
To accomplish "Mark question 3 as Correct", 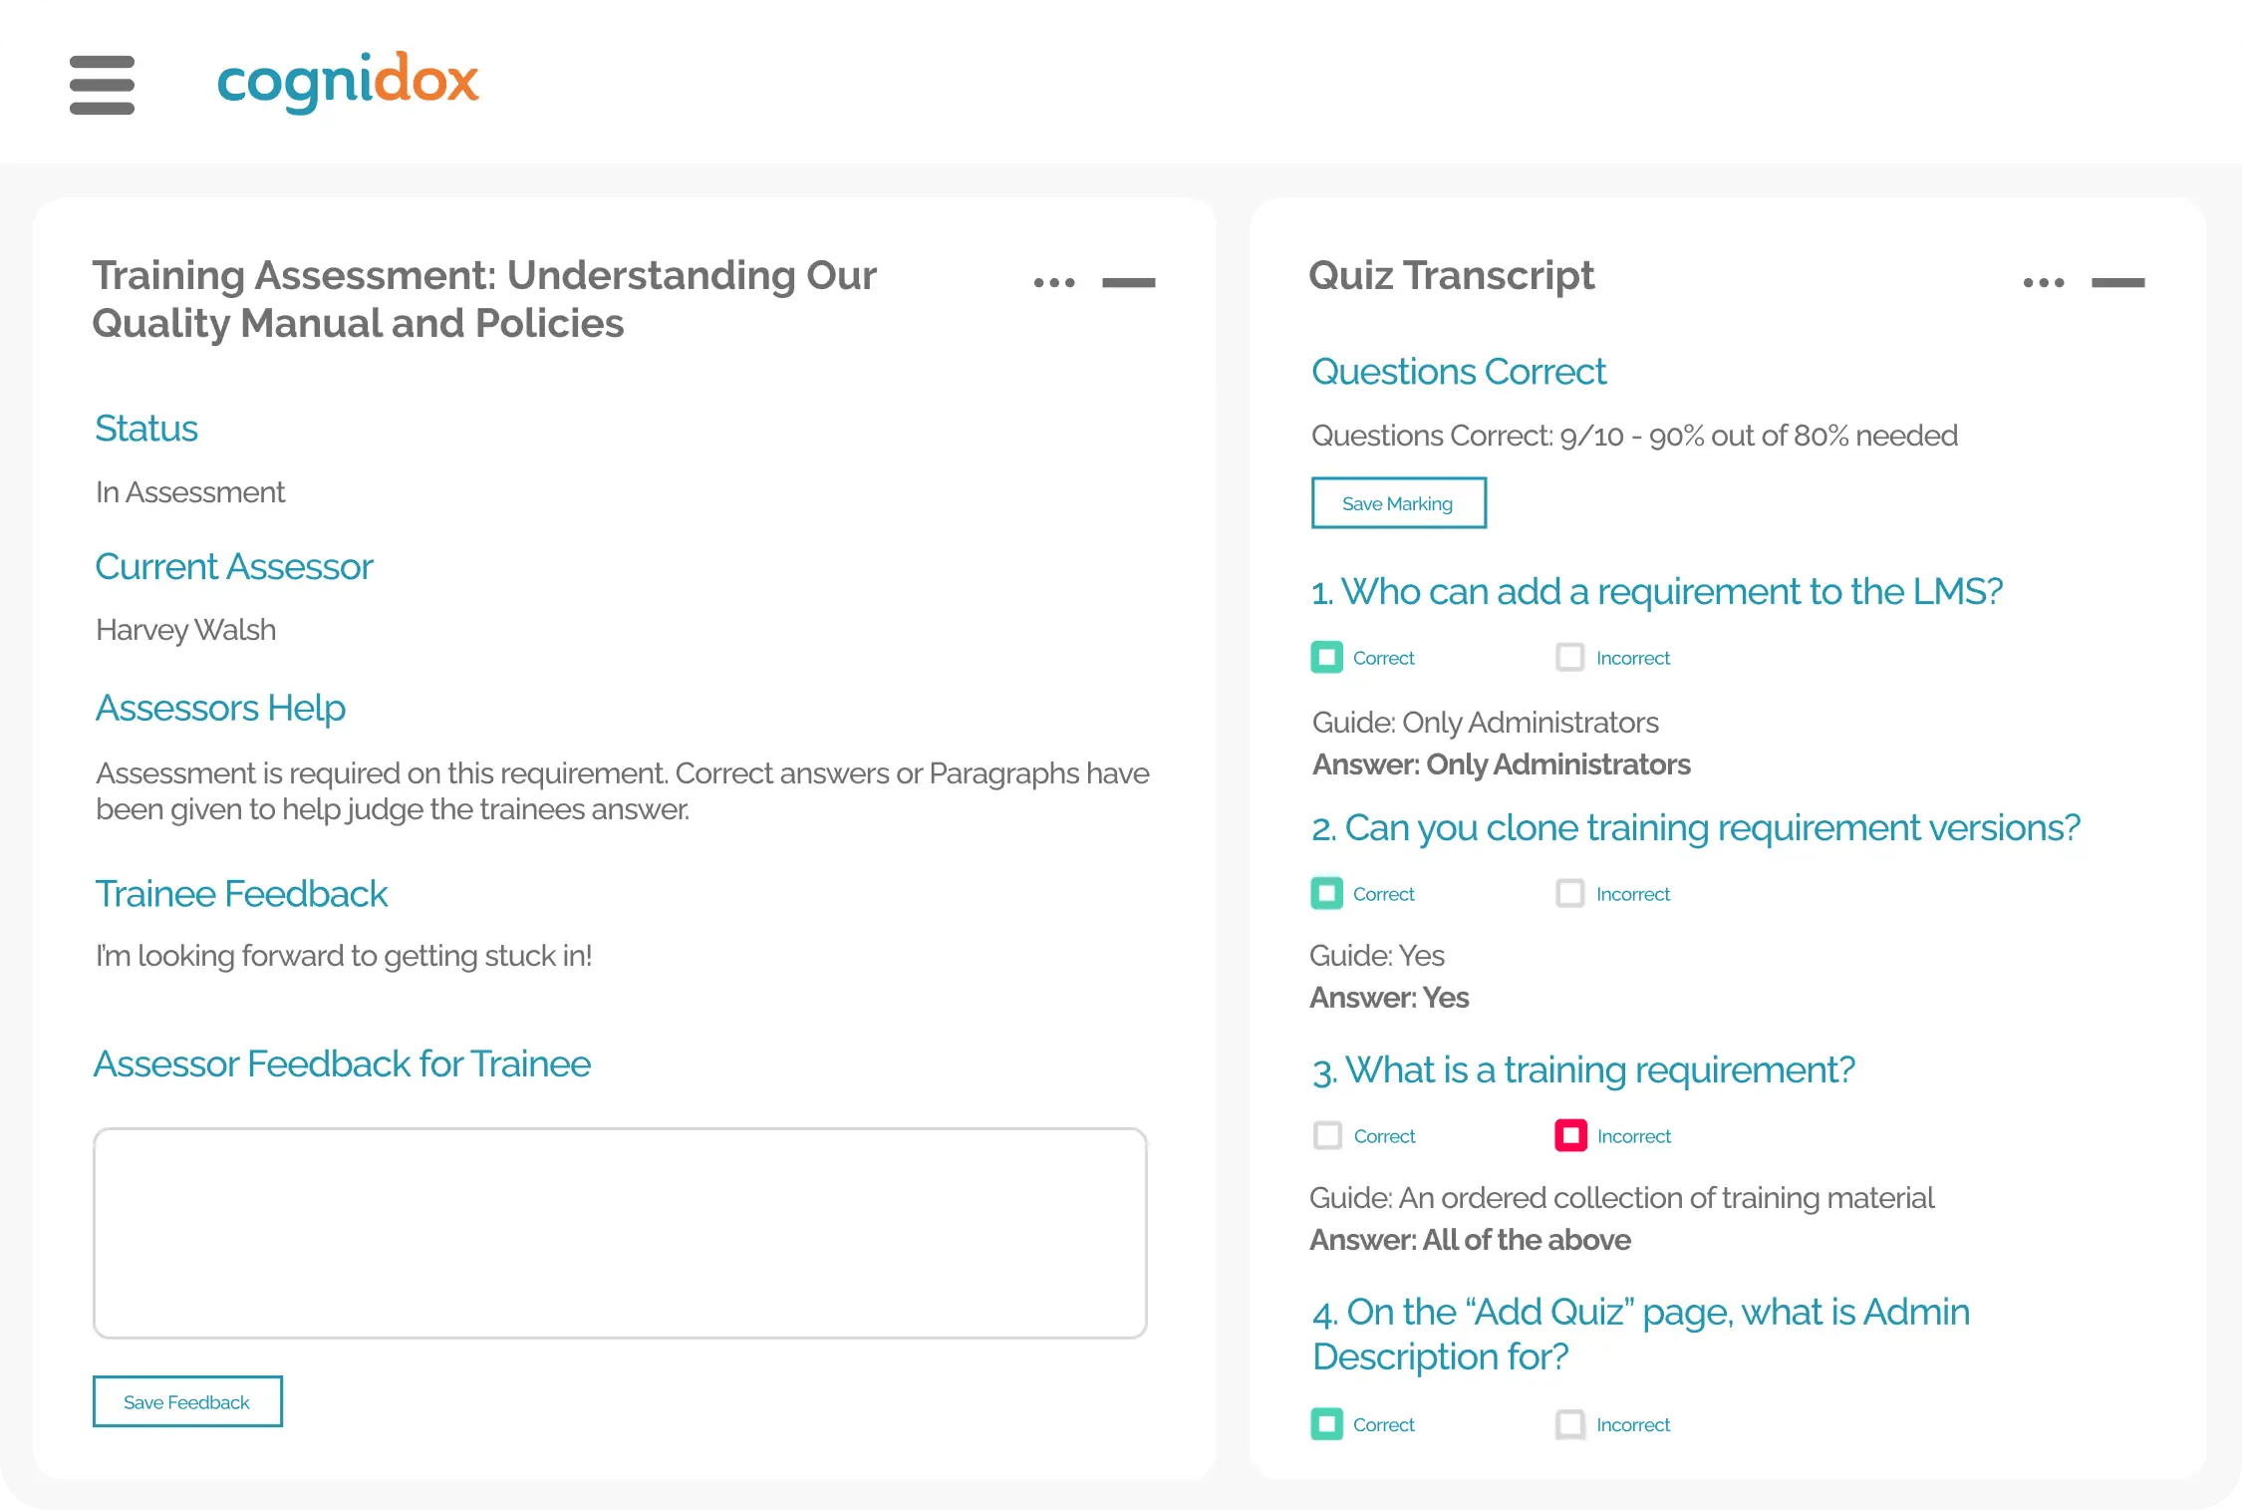I will tap(1326, 1135).
